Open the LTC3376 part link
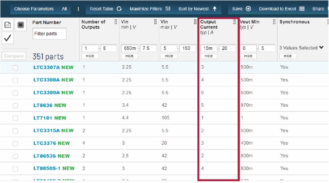This screenshot has width=329, height=183. pyautogui.click(x=44, y=143)
